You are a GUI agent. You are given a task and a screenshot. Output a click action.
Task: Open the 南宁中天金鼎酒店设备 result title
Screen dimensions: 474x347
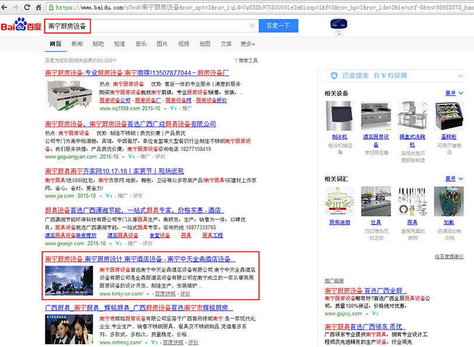tap(140, 259)
